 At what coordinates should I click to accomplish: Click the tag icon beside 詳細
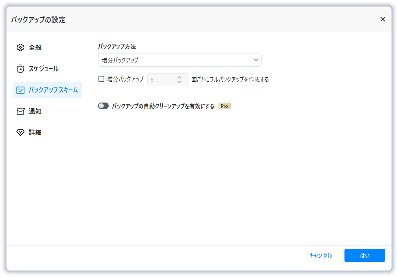[x=20, y=132]
